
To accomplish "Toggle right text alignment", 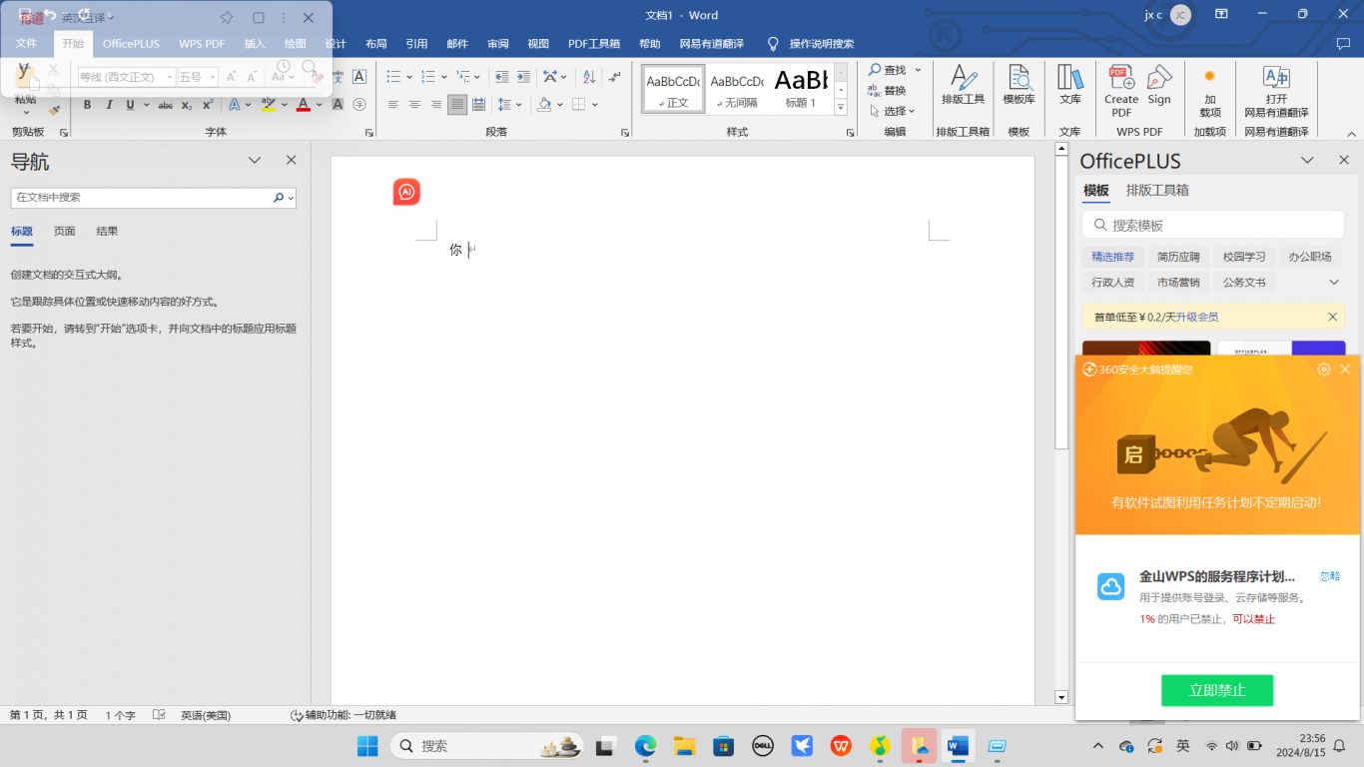I will point(436,105).
